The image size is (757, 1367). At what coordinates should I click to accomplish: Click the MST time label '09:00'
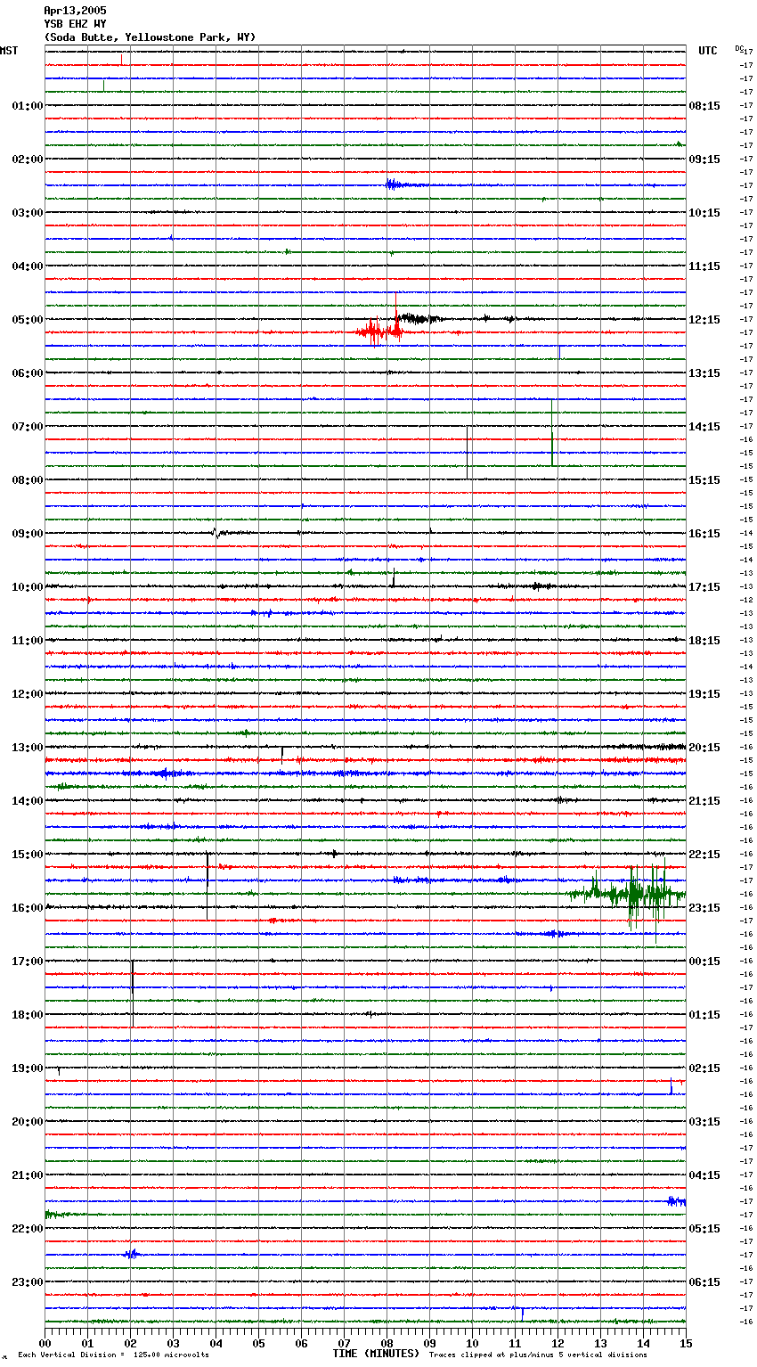coord(28,534)
